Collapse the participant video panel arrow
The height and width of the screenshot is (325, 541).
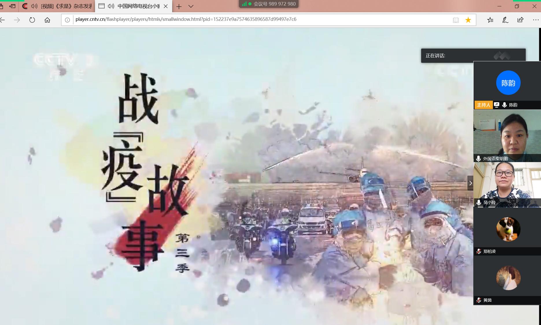(470, 183)
